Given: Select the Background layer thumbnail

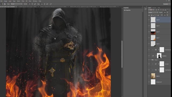Looking at the screenshot, I should click(153, 82).
